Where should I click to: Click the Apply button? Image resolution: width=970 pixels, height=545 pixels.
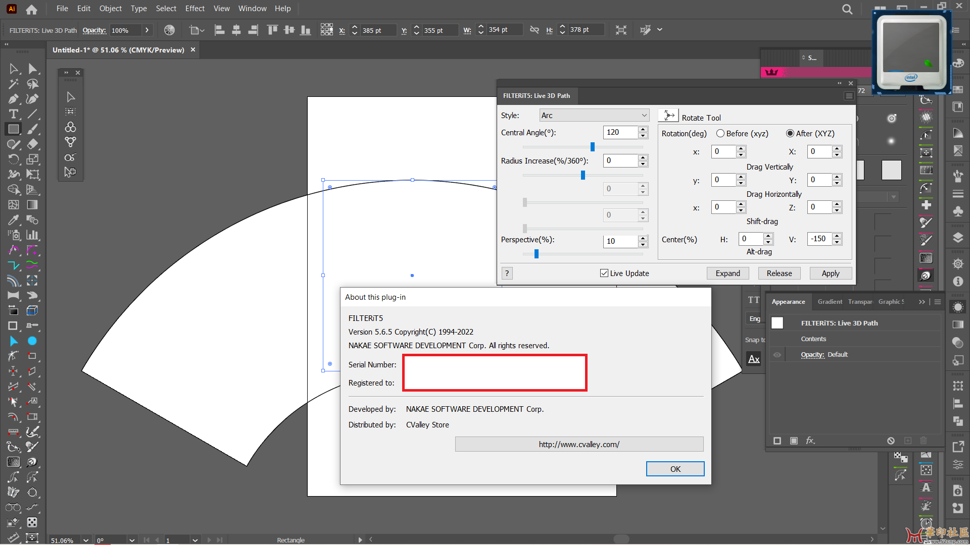[x=831, y=273]
